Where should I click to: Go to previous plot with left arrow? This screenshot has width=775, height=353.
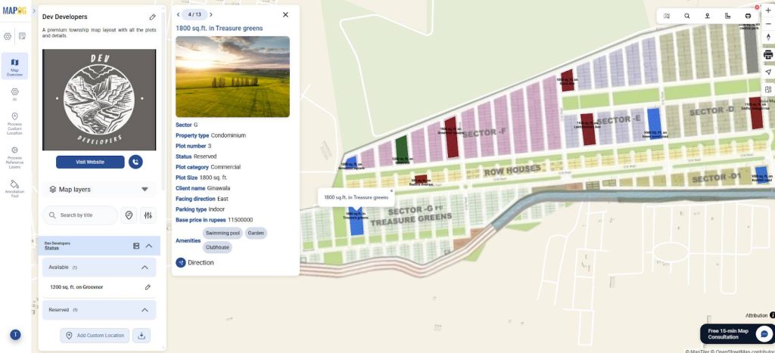point(178,15)
